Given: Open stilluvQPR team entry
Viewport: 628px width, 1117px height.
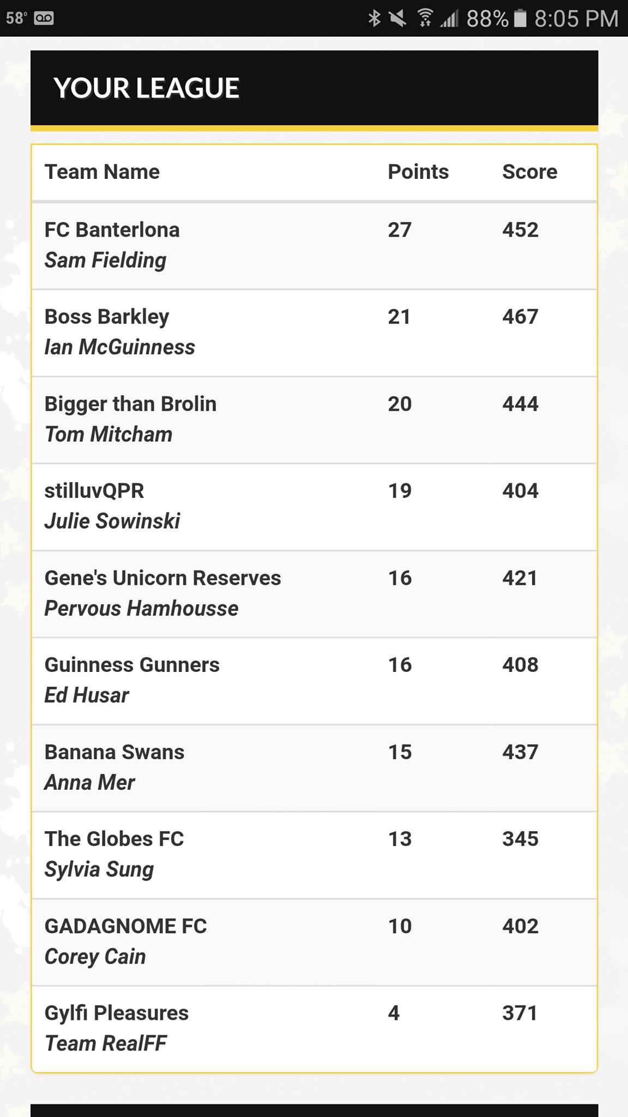Looking at the screenshot, I should tap(314, 507).
